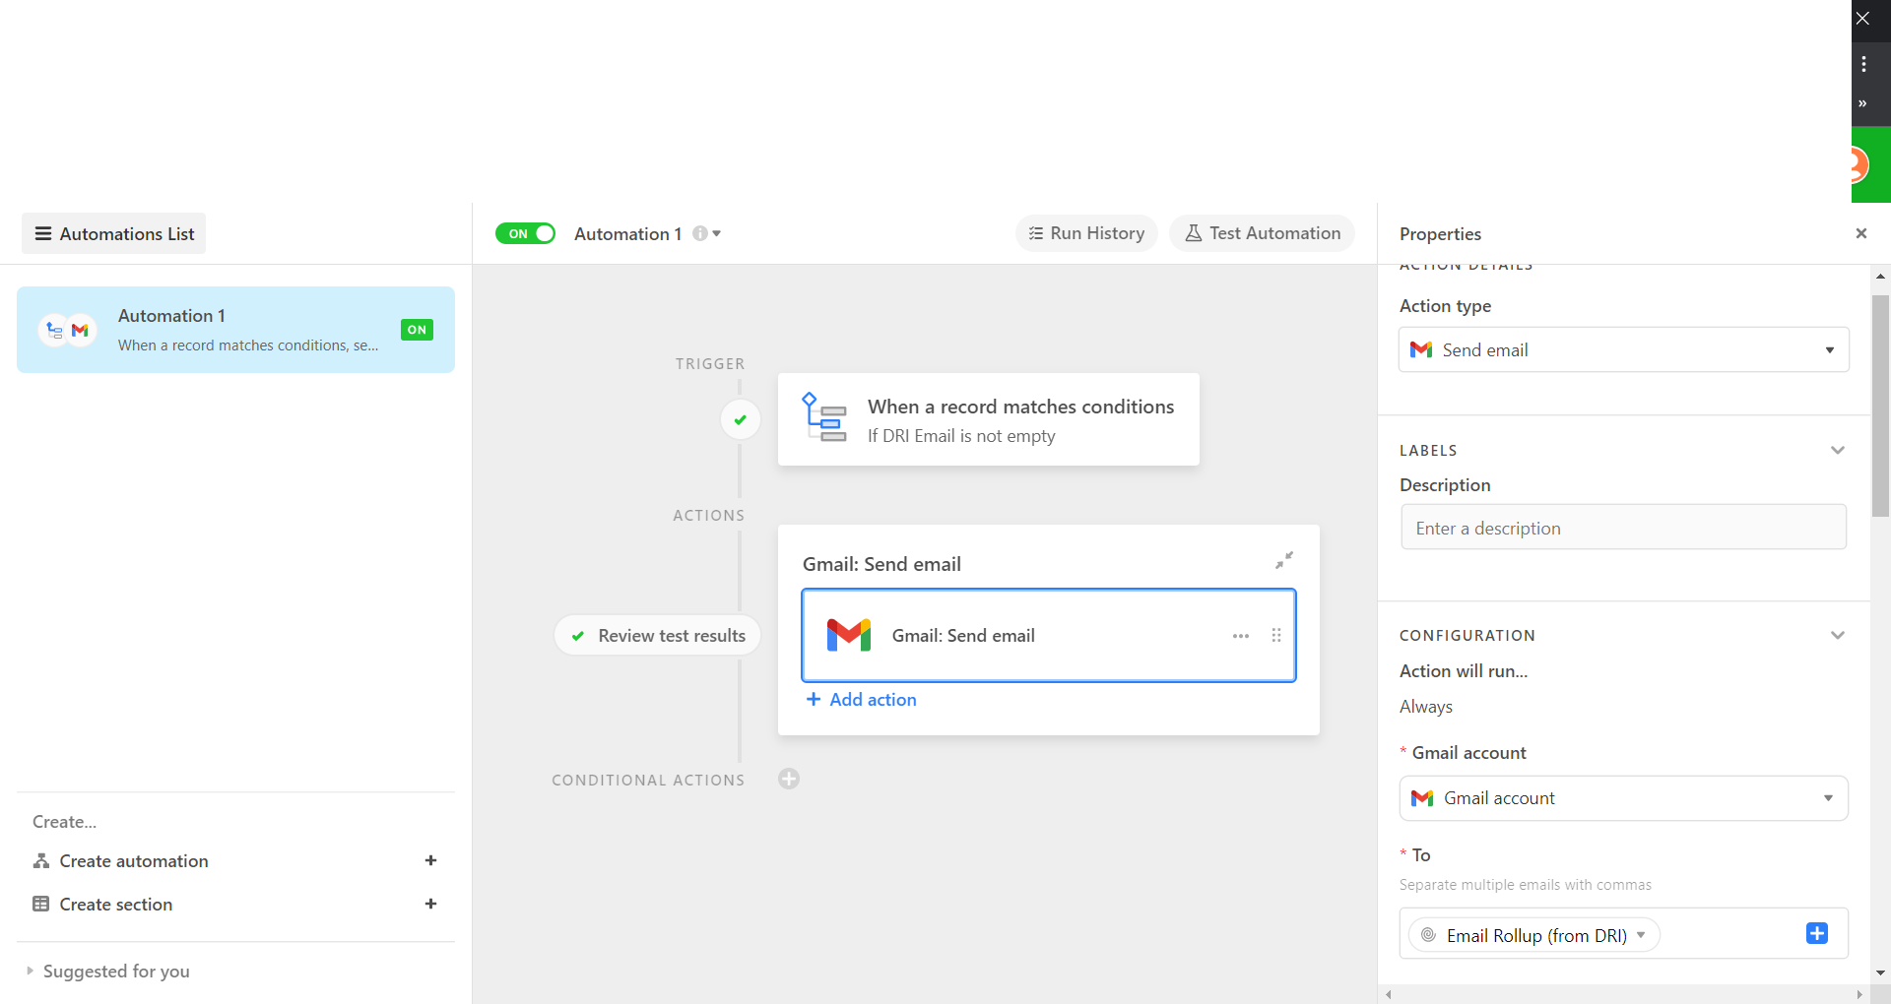Click the hamburger icon in Automations List

(x=43, y=233)
